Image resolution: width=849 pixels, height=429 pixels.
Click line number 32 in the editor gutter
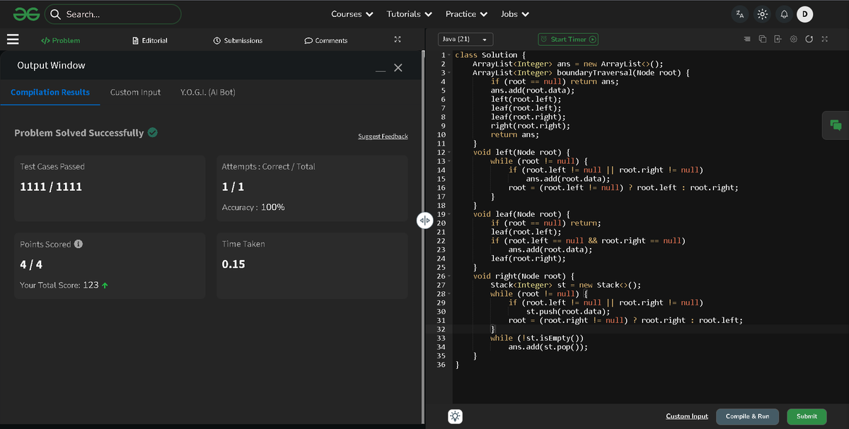point(441,329)
